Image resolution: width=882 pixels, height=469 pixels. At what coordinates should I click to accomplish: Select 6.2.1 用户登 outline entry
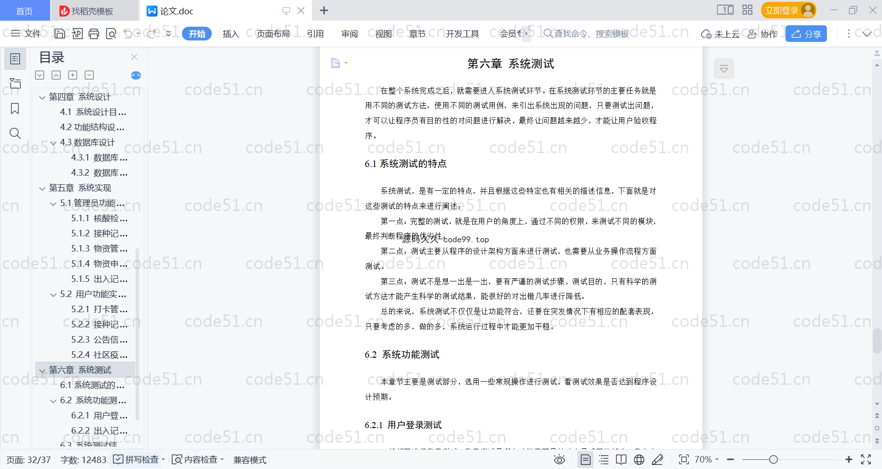(x=99, y=416)
